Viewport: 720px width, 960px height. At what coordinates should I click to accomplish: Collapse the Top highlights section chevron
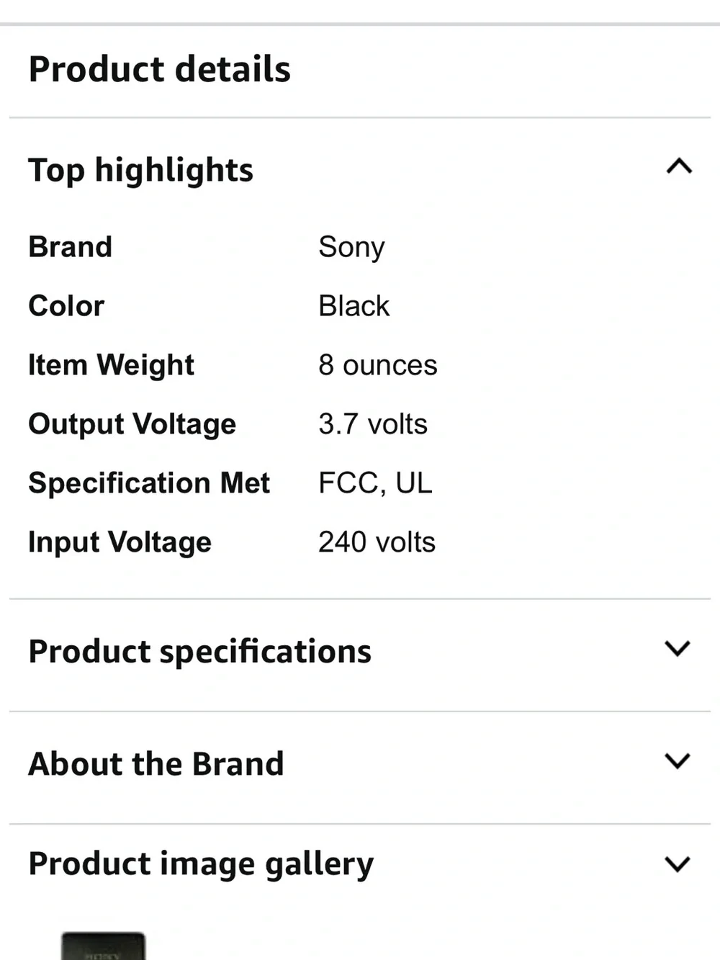click(x=679, y=167)
